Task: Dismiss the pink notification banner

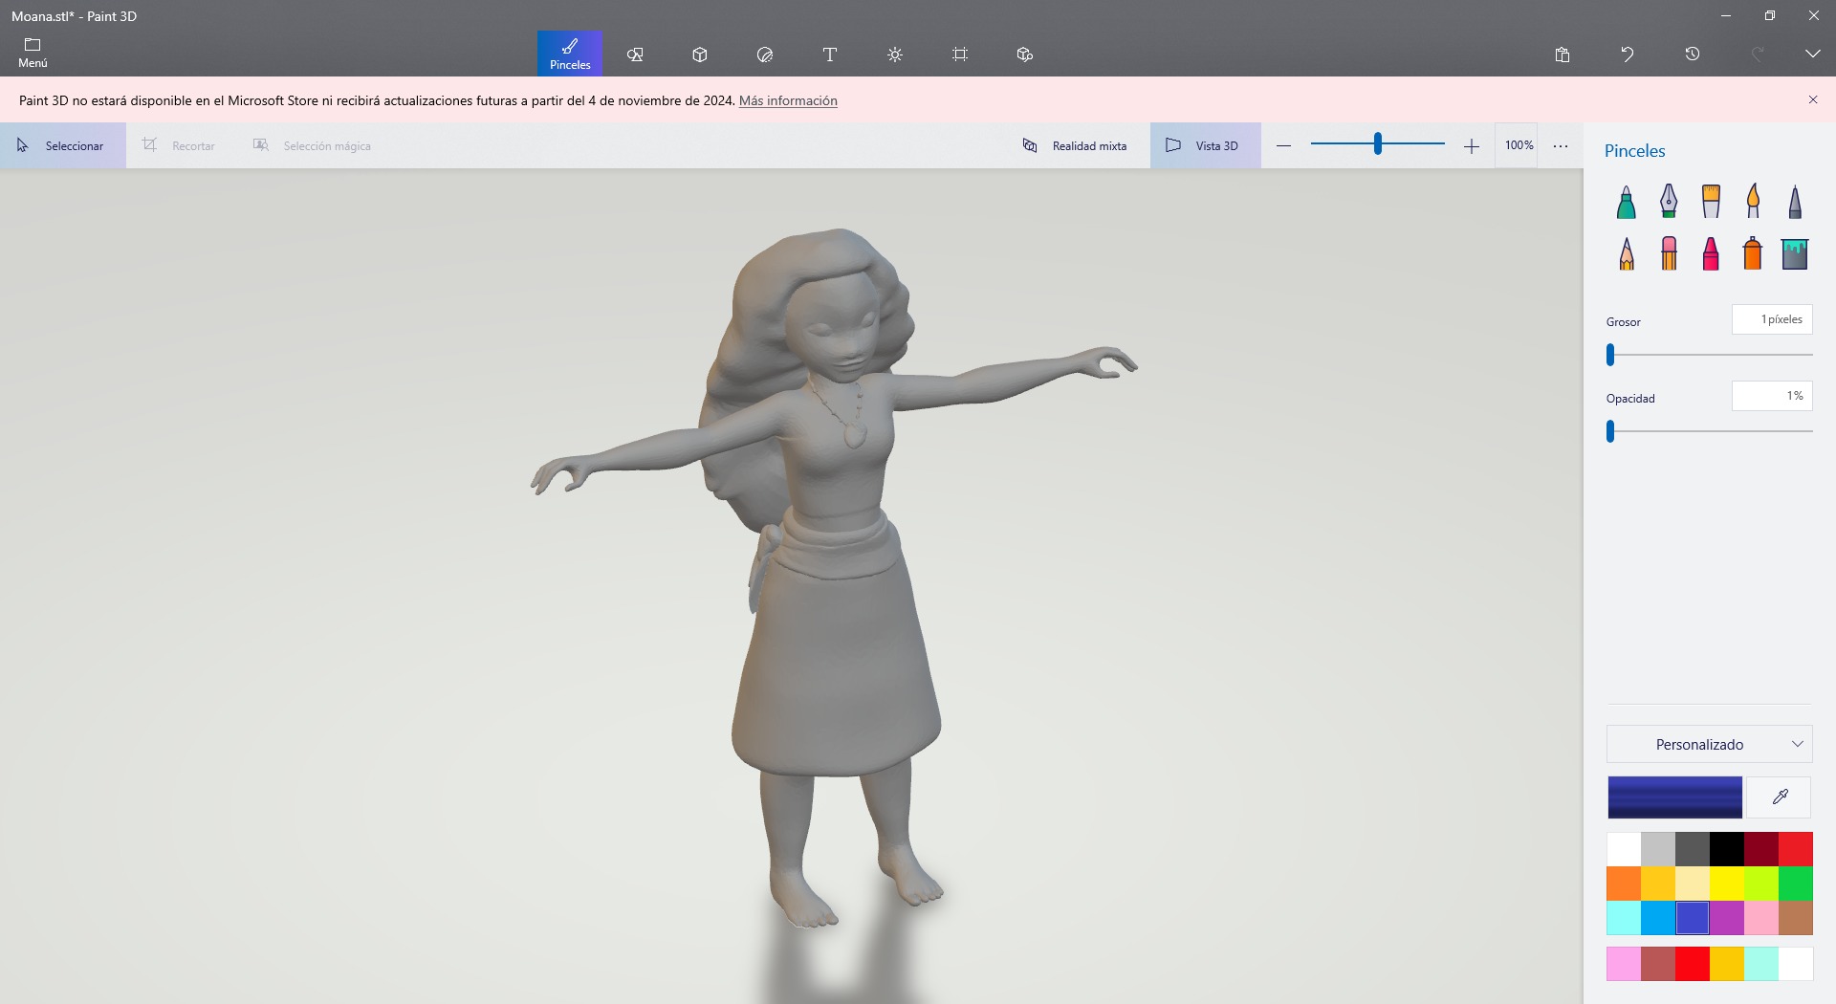Action: tap(1813, 99)
